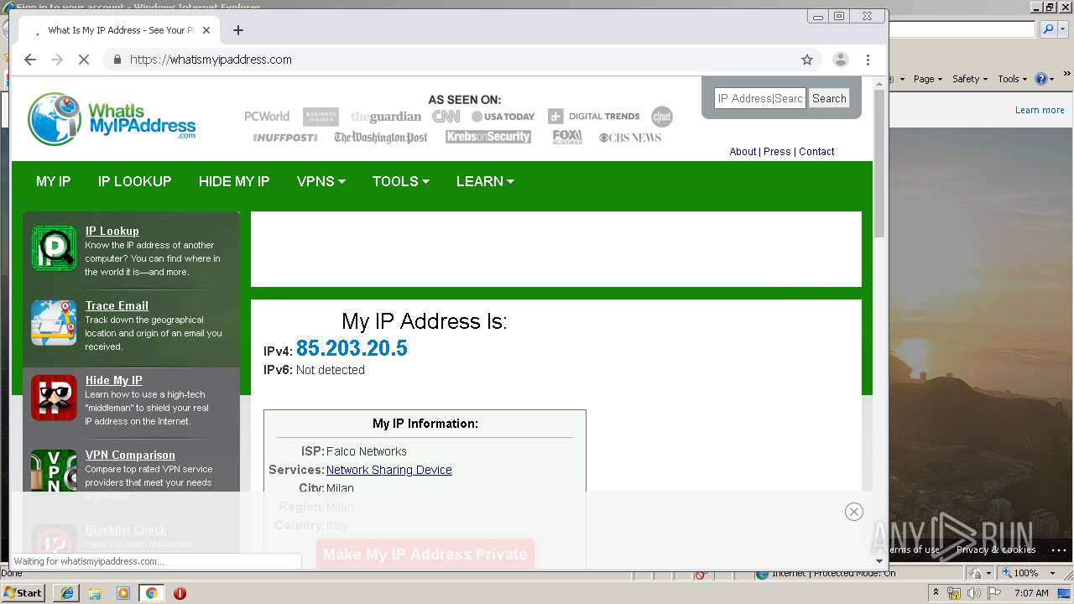Go to HIDE MY IP nav item
Viewport: 1074px width, 604px height.
pos(234,181)
